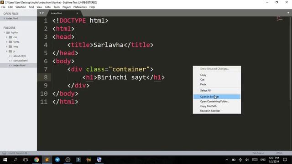Place cursor in "Birinchi sayt" heading
The width and height of the screenshot is (292, 164).
(122, 77)
